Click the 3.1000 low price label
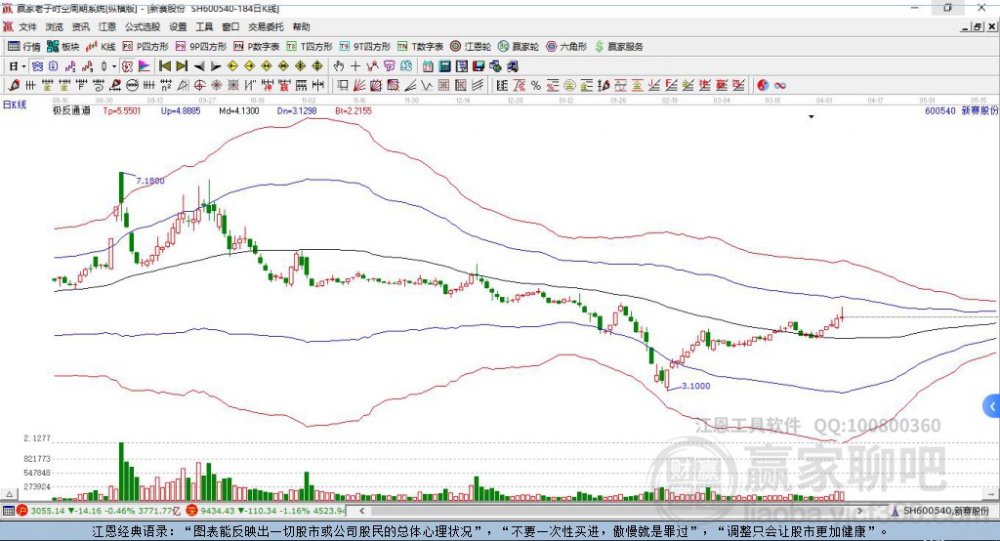 click(695, 386)
